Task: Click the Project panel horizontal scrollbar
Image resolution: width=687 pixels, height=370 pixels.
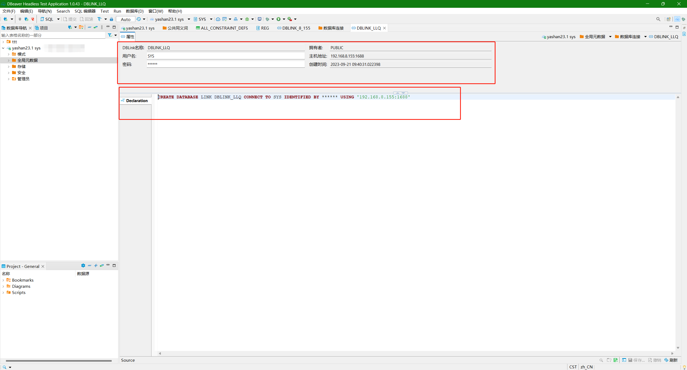Action: point(59,361)
